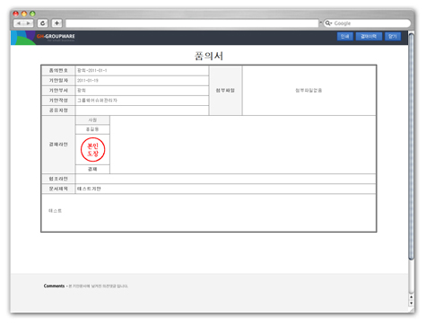Click the 품의서 document heading
The width and height of the screenshot is (435, 335).
click(x=209, y=56)
